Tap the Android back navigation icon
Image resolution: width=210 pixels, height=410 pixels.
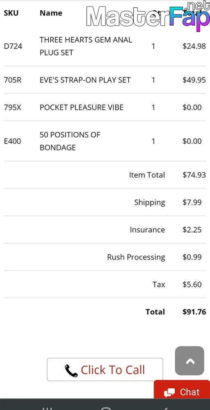pos(166,408)
